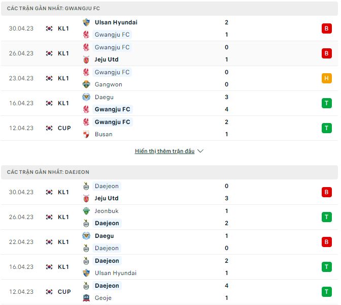Open the "Hiển thị thêm trận đấu" link
Screen dimensions: 341x305
click(164, 151)
